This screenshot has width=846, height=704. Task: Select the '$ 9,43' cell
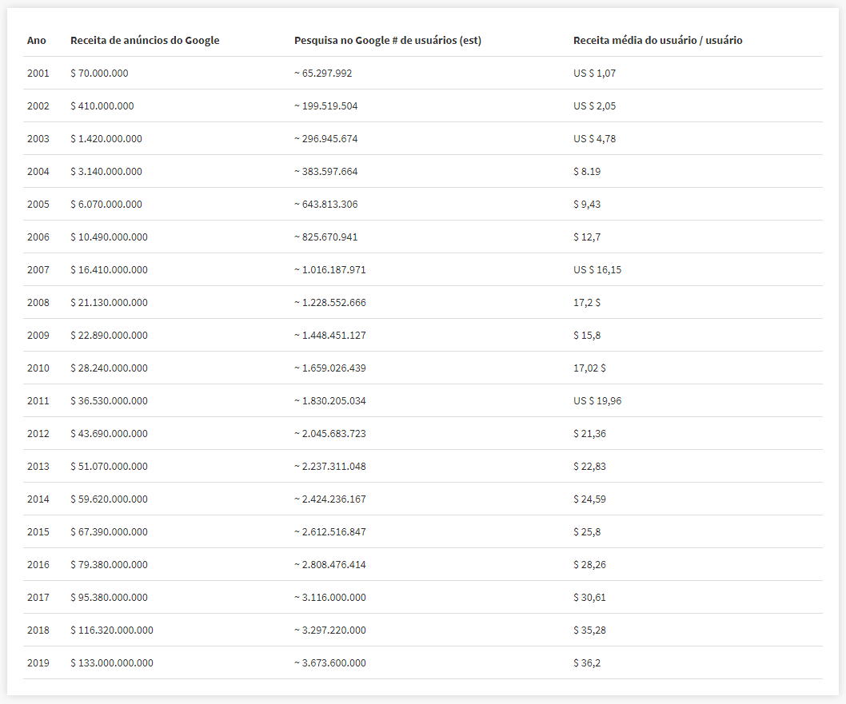587,205
